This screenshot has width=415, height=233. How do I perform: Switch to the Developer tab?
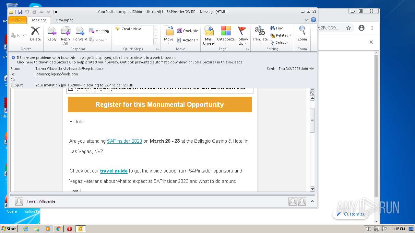click(x=64, y=20)
